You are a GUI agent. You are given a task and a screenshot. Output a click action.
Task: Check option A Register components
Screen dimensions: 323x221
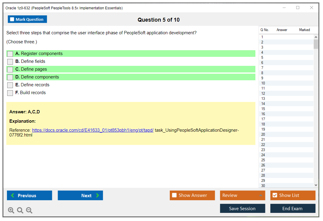(10, 54)
